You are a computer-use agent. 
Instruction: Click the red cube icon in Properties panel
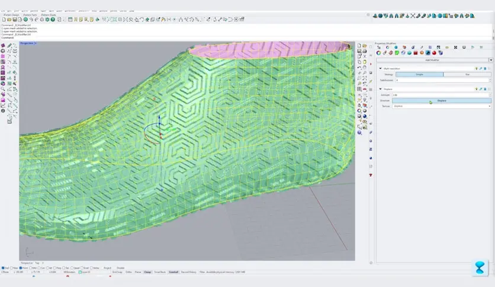coord(416,53)
